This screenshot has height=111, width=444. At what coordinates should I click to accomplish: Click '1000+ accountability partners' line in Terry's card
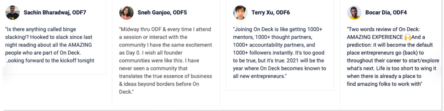point(274,45)
